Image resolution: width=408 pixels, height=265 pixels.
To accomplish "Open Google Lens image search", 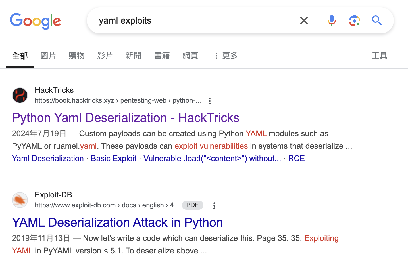I will [x=354, y=20].
